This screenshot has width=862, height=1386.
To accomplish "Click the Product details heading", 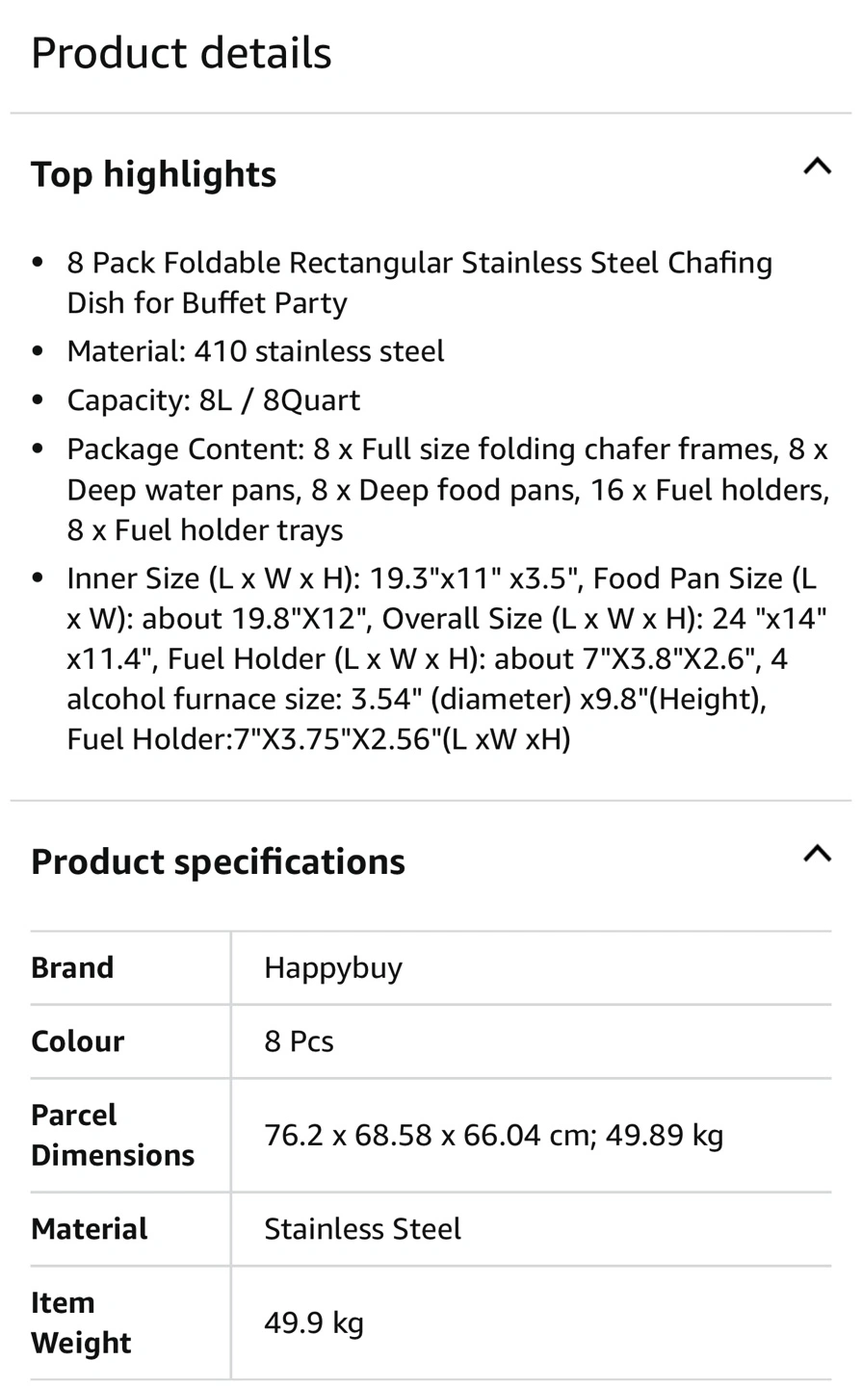I will [x=181, y=53].
